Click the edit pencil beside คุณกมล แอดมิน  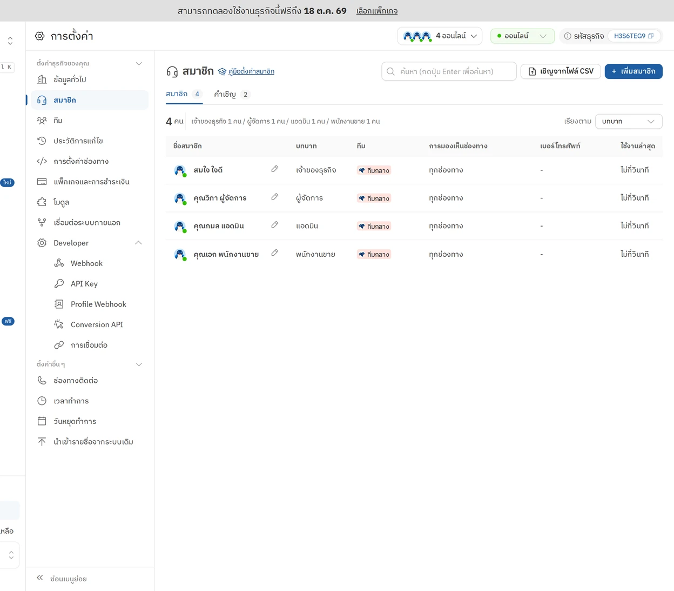pos(275,225)
